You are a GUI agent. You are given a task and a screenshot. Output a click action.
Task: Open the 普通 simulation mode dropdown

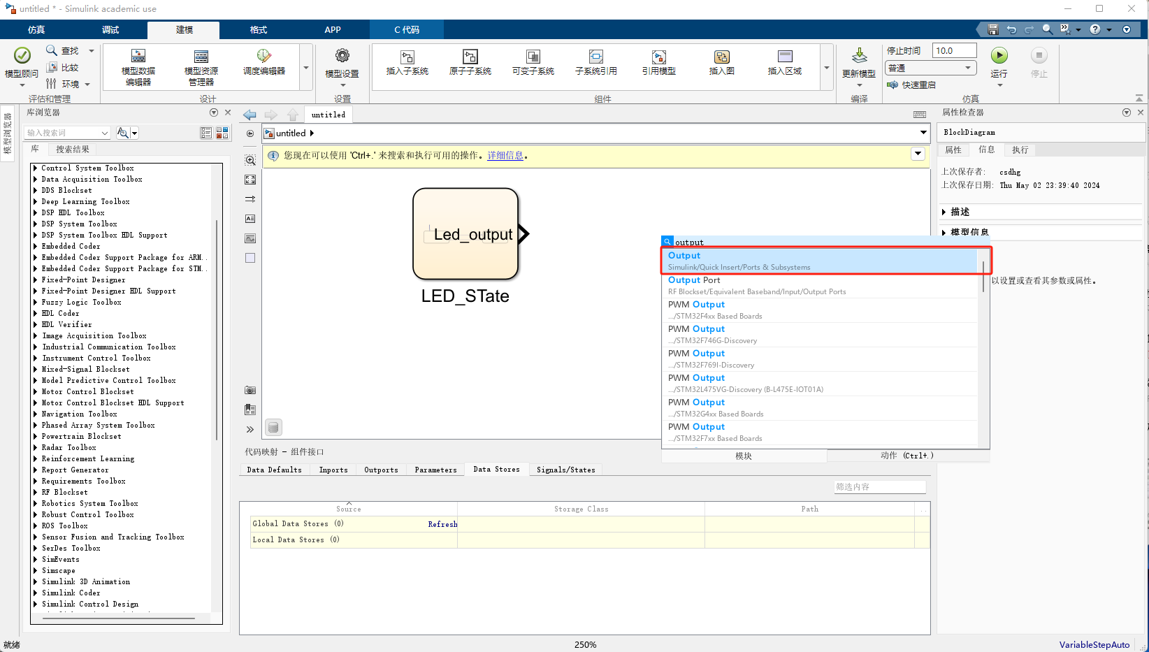coord(930,68)
